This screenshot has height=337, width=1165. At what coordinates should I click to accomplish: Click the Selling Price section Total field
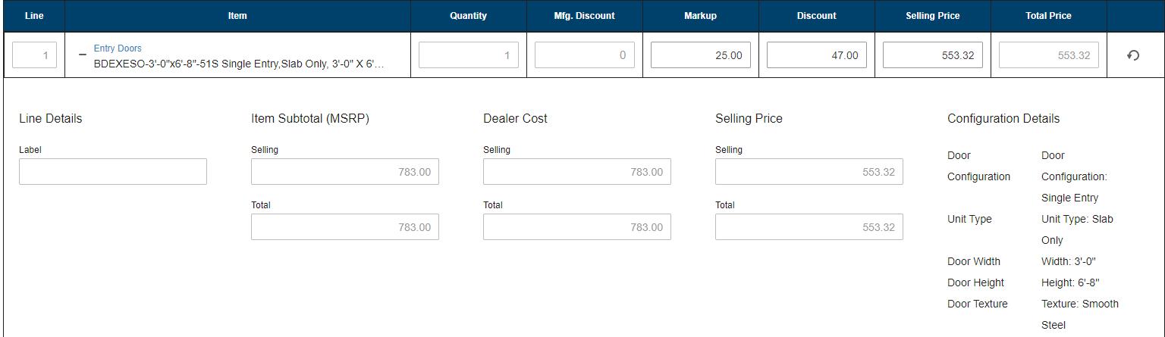(x=809, y=227)
